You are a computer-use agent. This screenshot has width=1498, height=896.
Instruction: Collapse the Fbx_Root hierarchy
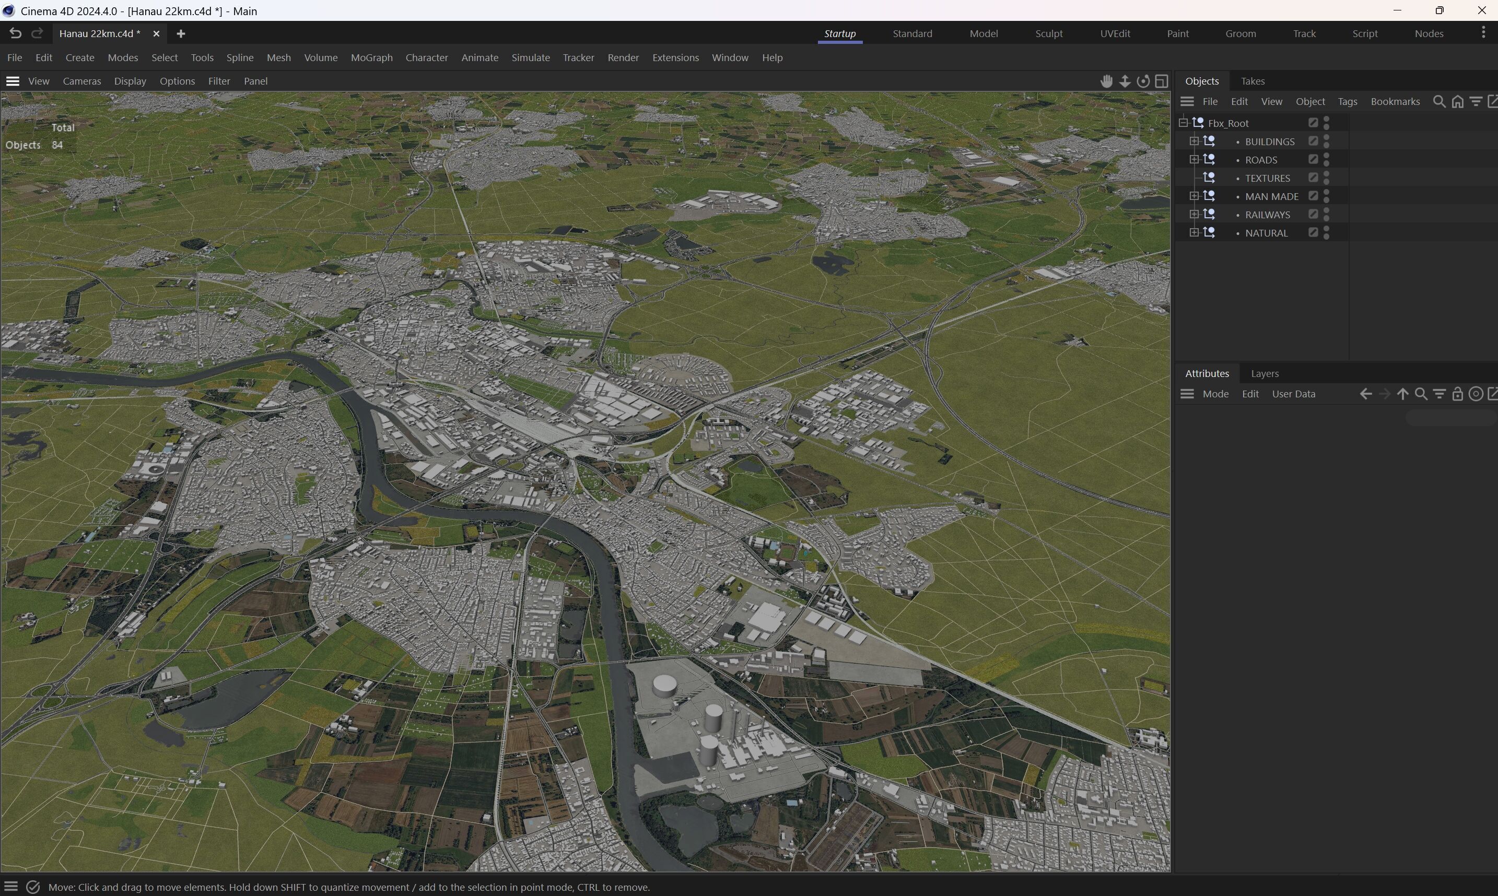coord(1184,123)
